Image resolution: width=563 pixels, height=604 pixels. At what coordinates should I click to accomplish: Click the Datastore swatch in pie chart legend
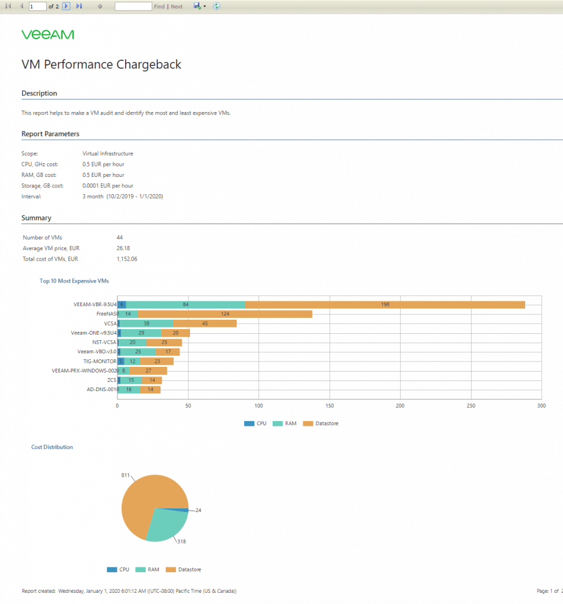171,570
